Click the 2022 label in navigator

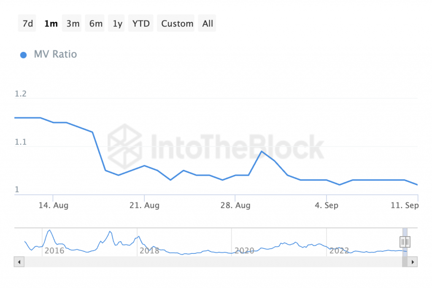[339, 250]
